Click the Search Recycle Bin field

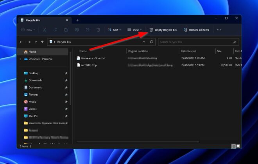tap(195, 42)
